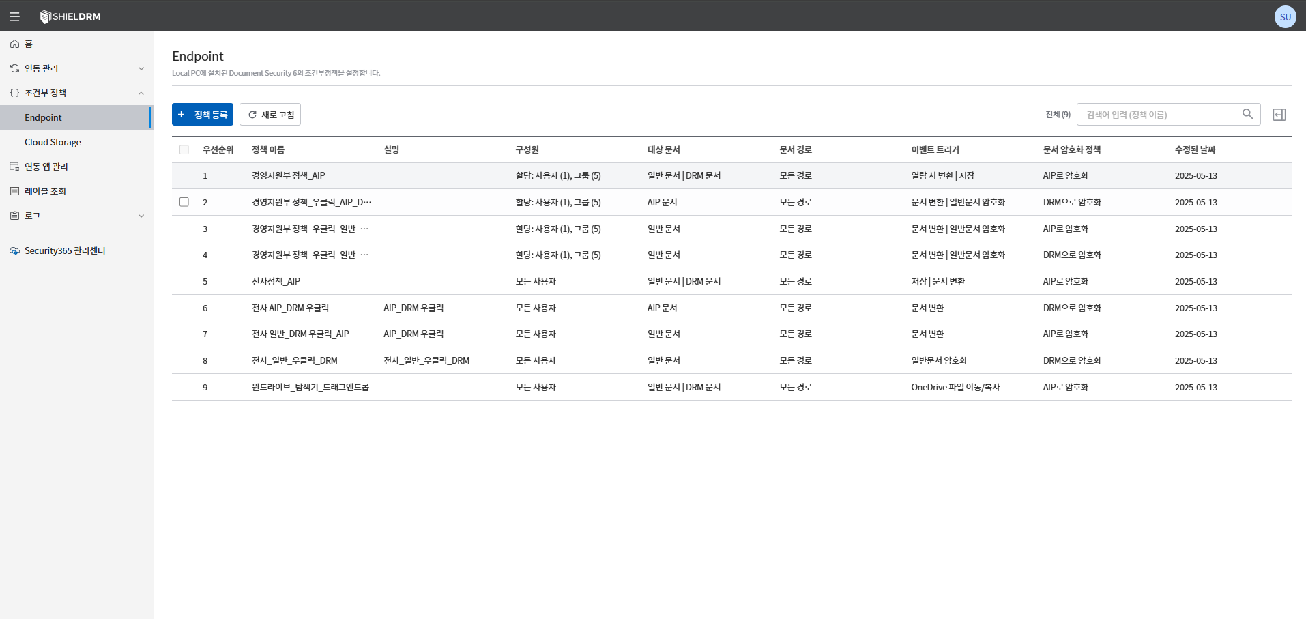Click the home icon in sidebar
Screen dimensions: 1306x619
14,44
